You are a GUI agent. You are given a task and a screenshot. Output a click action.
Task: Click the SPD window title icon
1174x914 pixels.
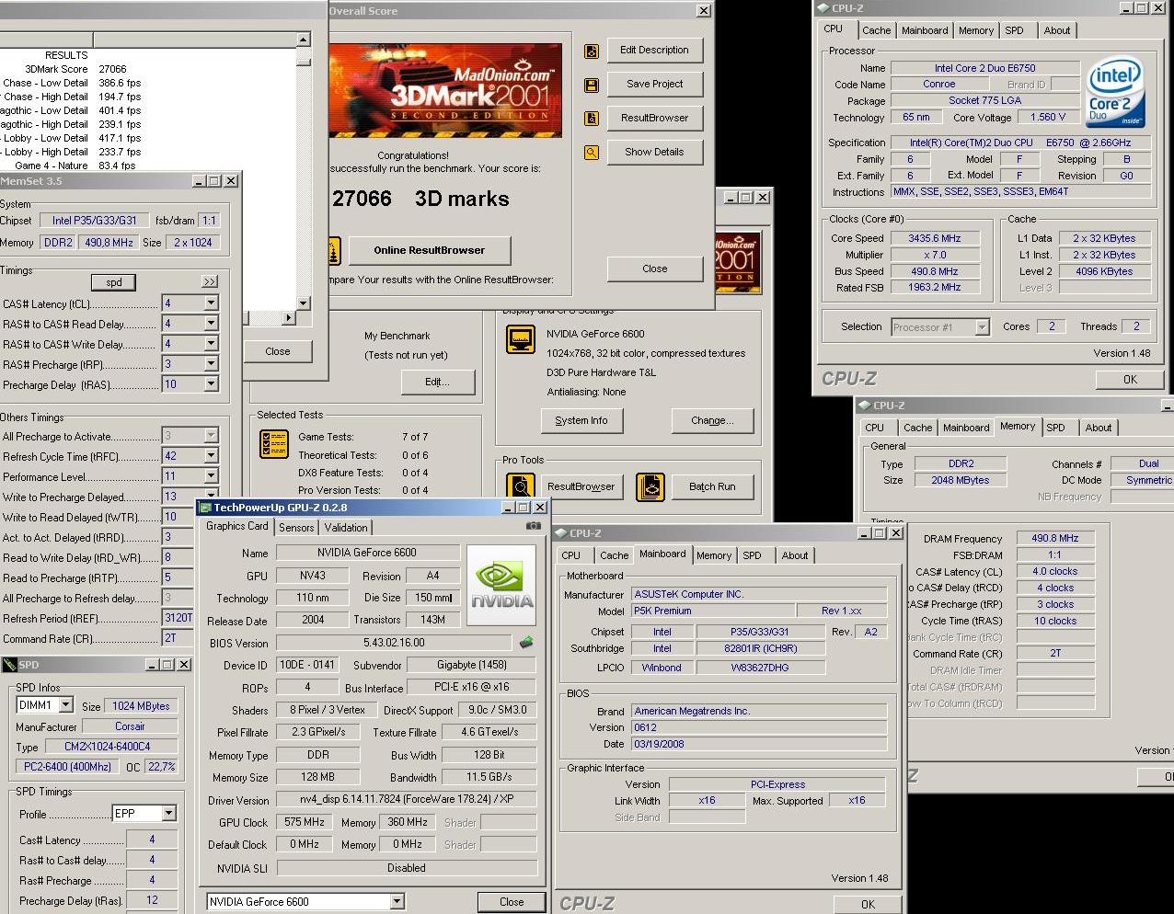pyautogui.click(x=9, y=665)
